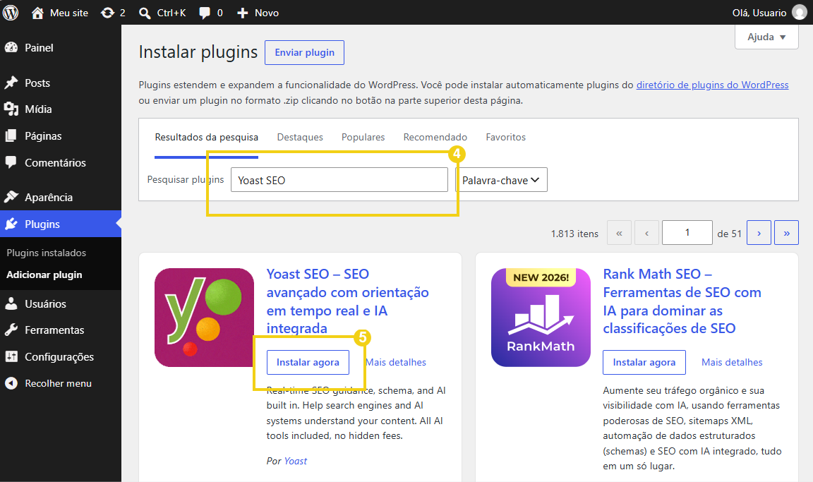Jump to last results page
Viewport: 813px width, 482px height.
[787, 233]
